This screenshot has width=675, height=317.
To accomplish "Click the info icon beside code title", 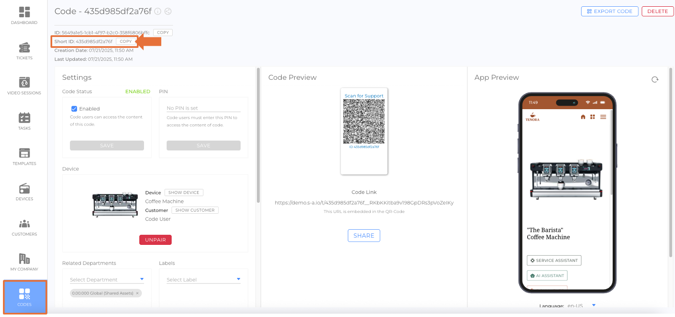I will coord(157,11).
